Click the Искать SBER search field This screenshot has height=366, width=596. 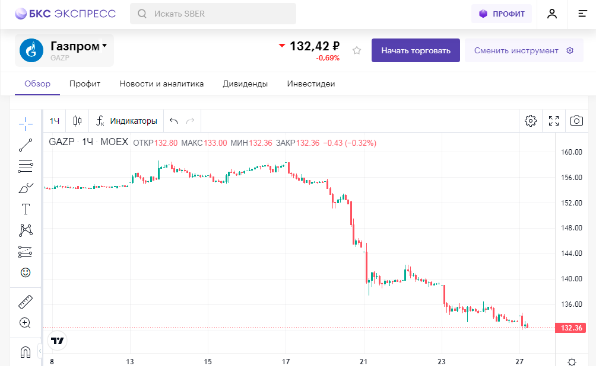pyautogui.click(x=213, y=14)
